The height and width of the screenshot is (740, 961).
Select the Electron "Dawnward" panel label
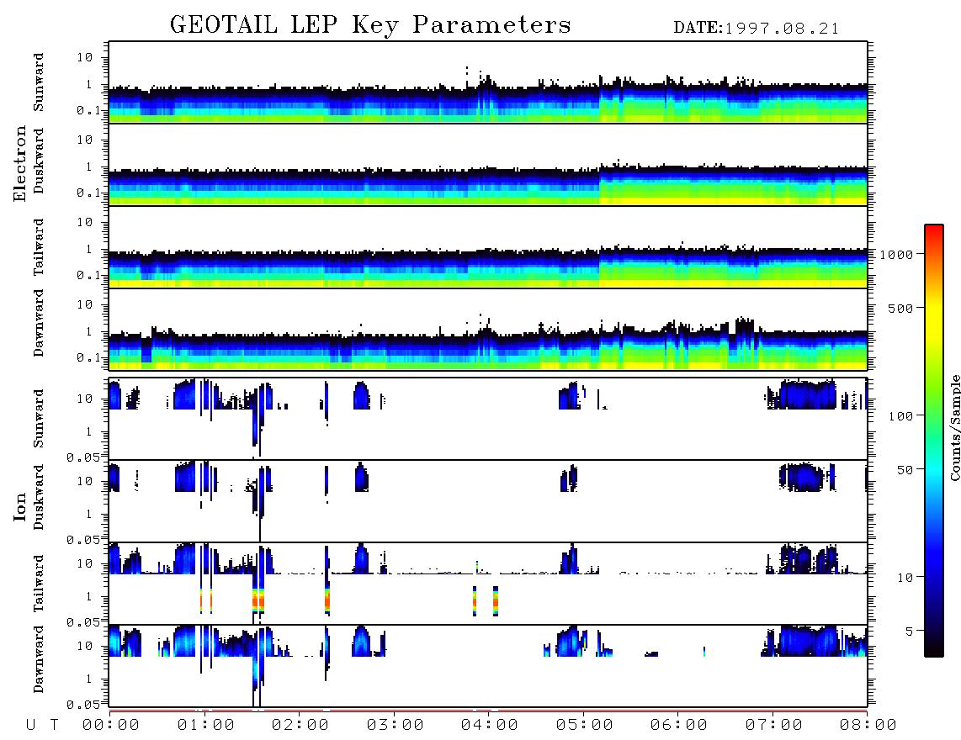pos(39,323)
